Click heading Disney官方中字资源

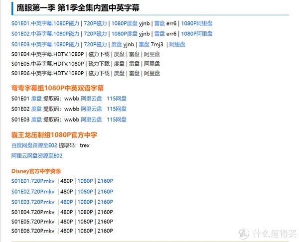36,171
